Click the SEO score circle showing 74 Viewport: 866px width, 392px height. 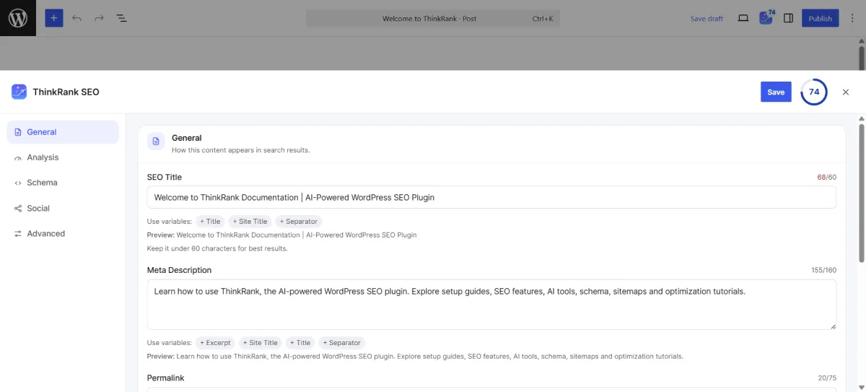[814, 92]
